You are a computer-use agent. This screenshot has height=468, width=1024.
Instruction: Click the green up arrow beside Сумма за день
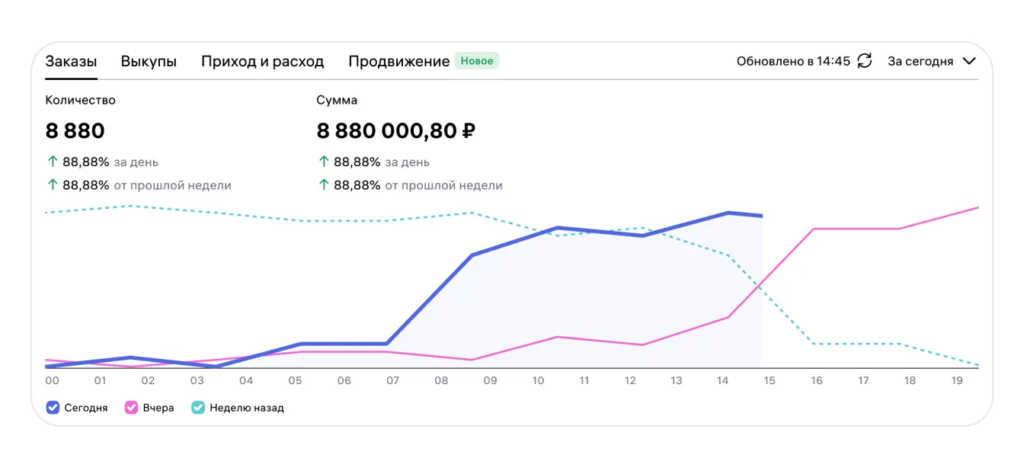tap(323, 162)
